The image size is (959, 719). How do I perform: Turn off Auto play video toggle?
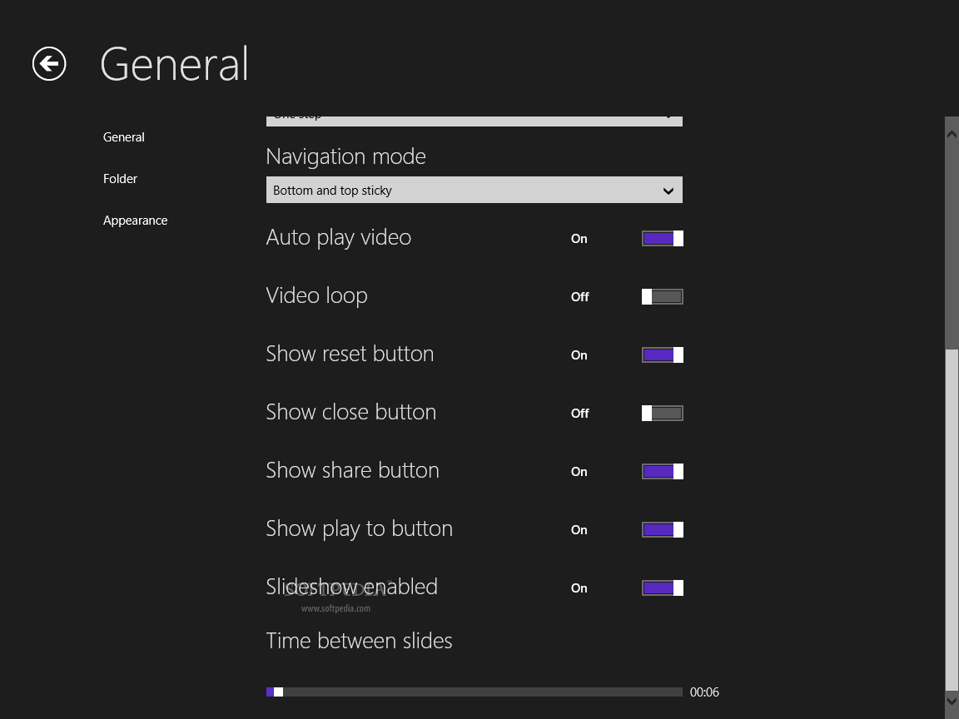(663, 239)
